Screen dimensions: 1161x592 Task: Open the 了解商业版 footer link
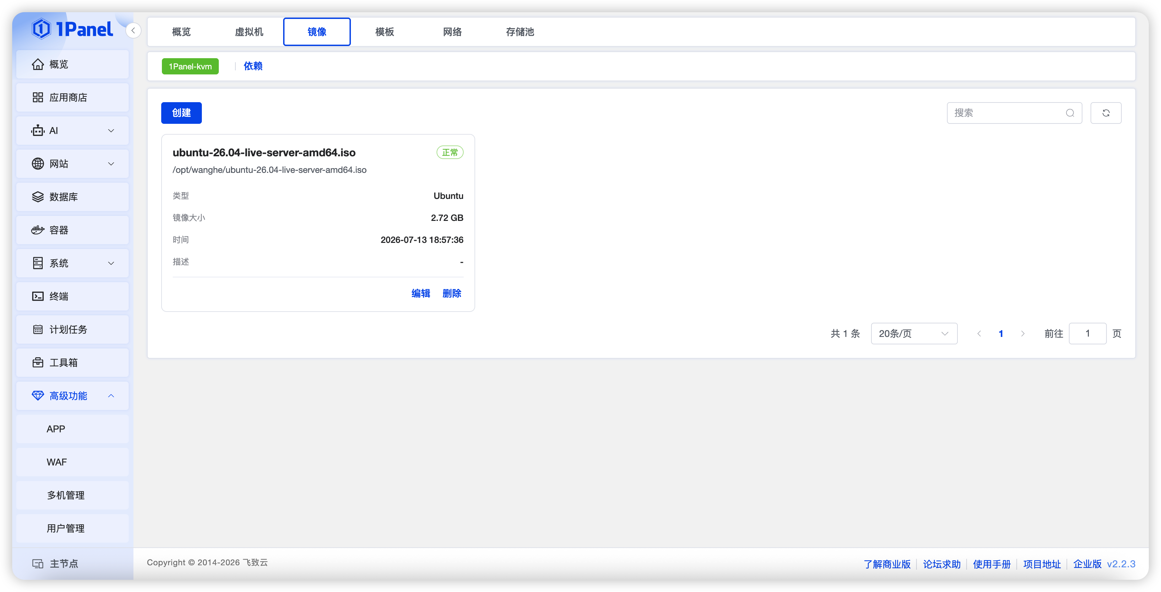click(x=887, y=564)
